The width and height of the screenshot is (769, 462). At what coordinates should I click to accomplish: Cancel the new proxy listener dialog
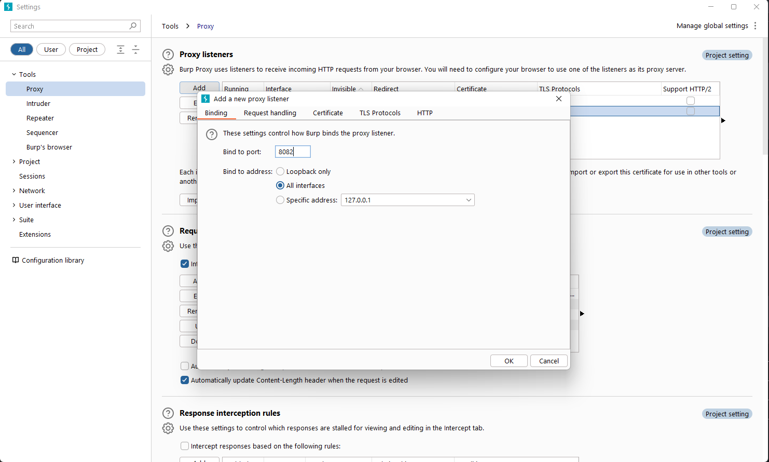click(548, 361)
